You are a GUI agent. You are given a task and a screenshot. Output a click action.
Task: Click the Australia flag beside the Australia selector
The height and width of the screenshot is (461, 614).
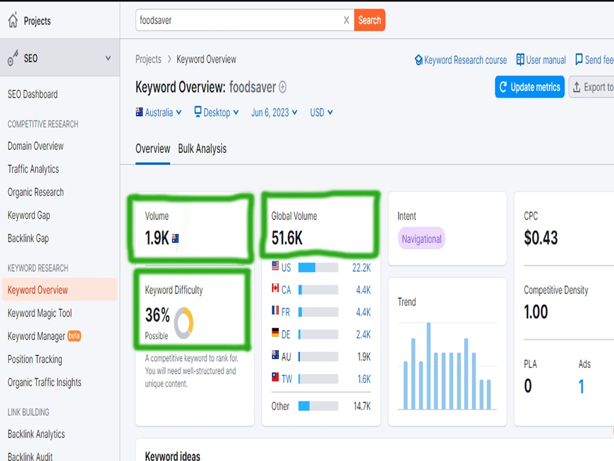pos(139,112)
